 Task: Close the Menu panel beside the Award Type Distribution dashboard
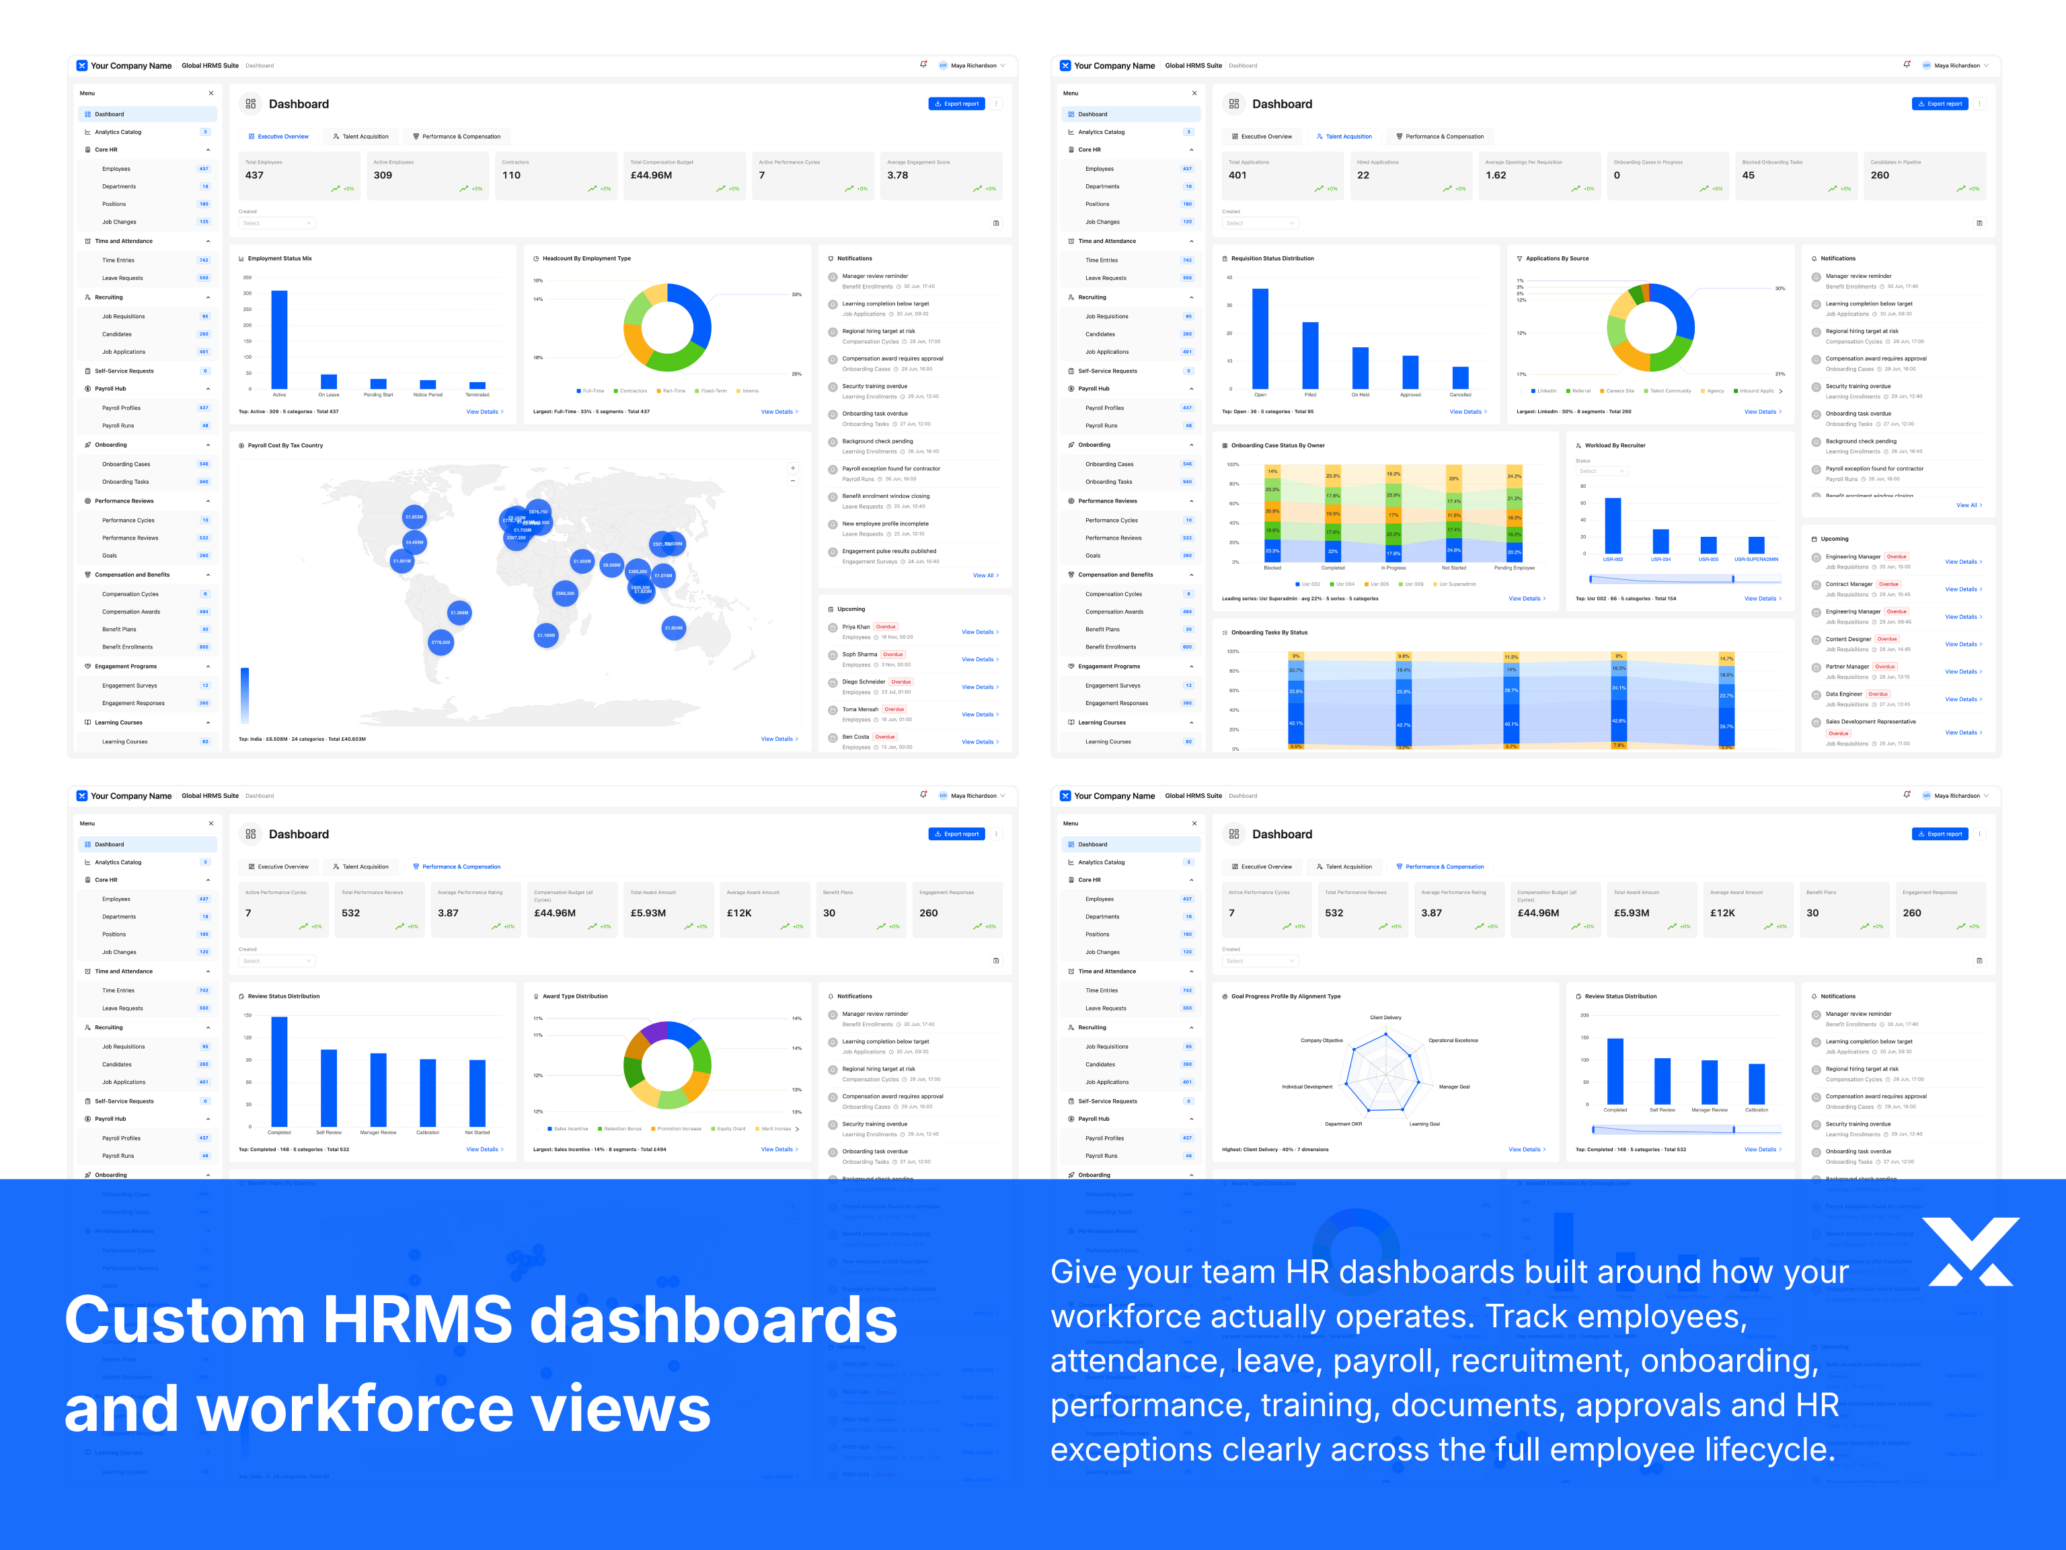[211, 823]
